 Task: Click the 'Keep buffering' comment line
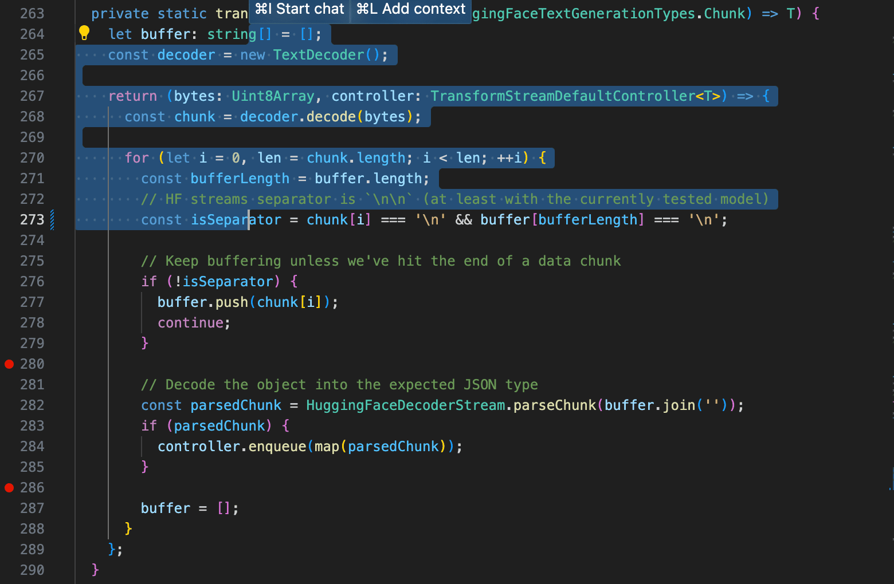click(381, 261)
